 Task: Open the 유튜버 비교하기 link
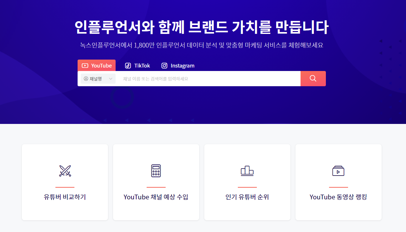coord(65,197)
